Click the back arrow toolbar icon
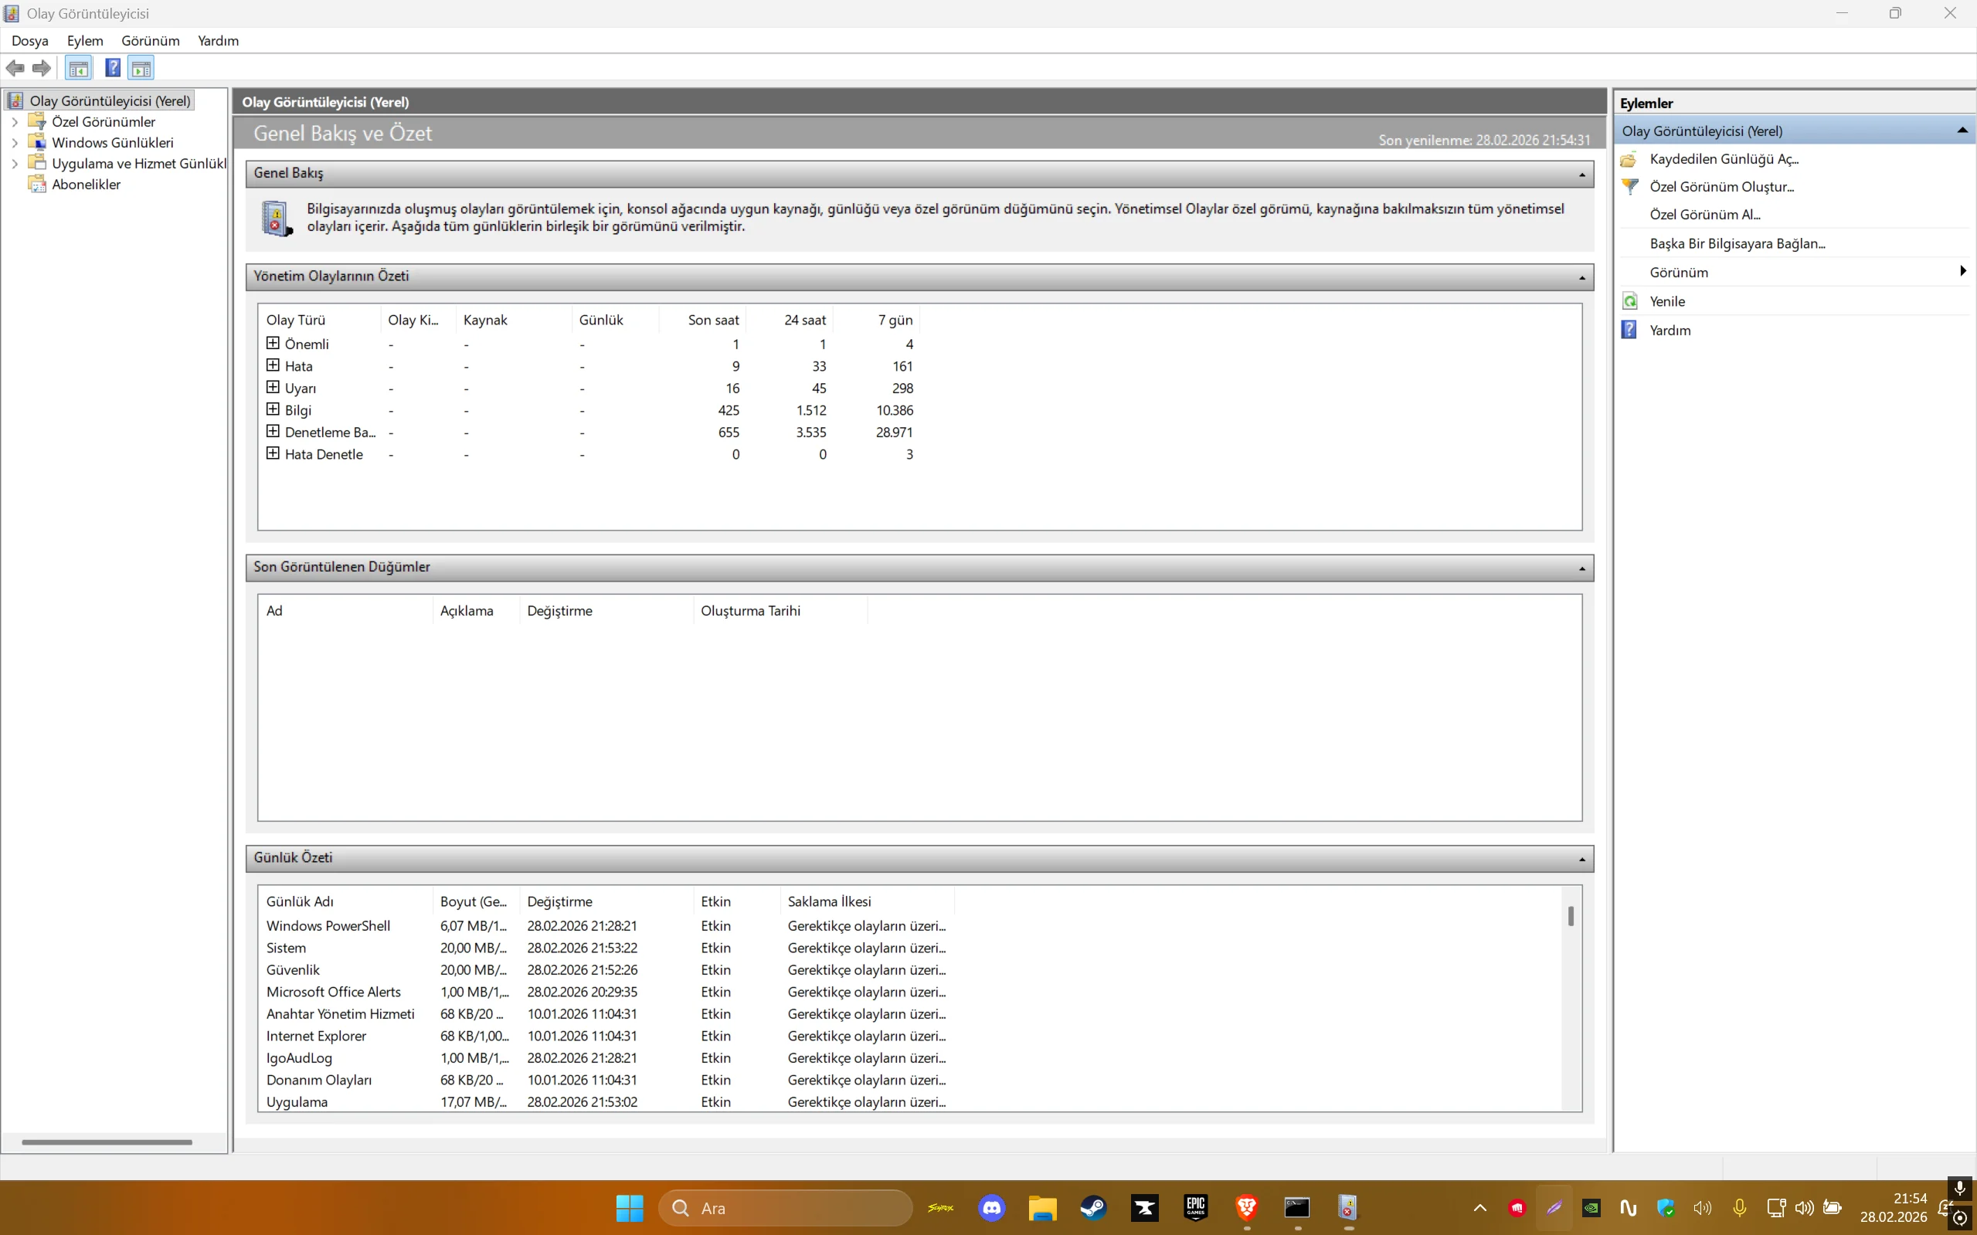This screenshot has width=1977, height=1235. [15, 68]
